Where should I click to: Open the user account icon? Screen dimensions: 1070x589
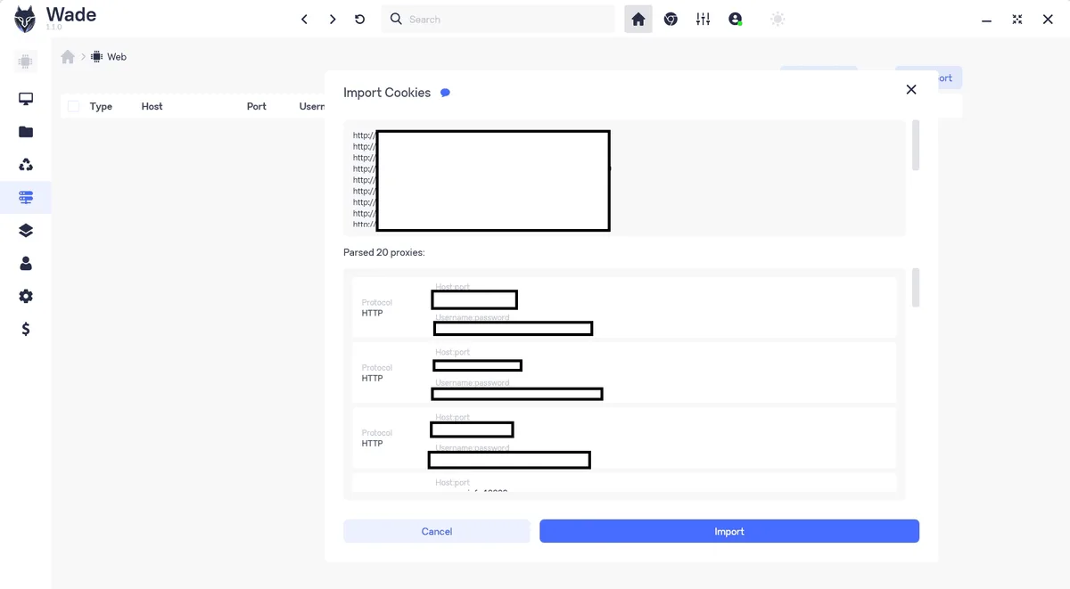[736, 19]
